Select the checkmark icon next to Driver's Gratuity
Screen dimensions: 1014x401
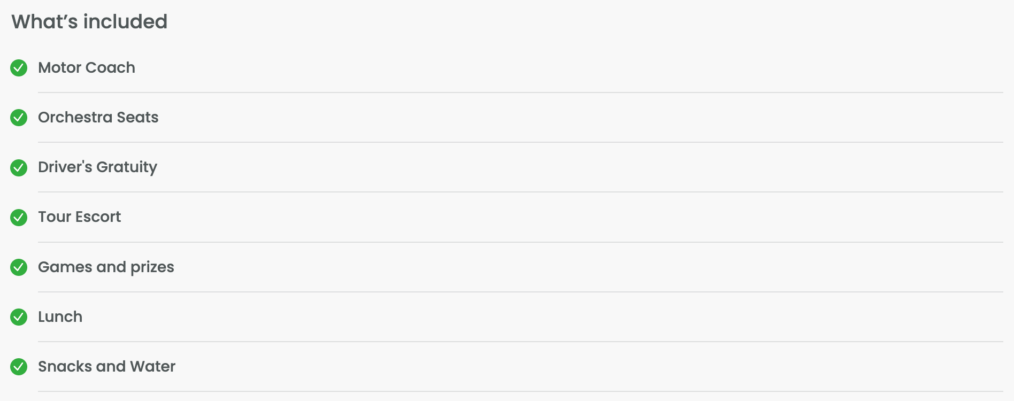[19, 167]
